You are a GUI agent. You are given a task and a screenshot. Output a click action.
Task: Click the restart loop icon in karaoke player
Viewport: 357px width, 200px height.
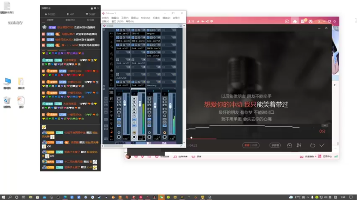313,145
